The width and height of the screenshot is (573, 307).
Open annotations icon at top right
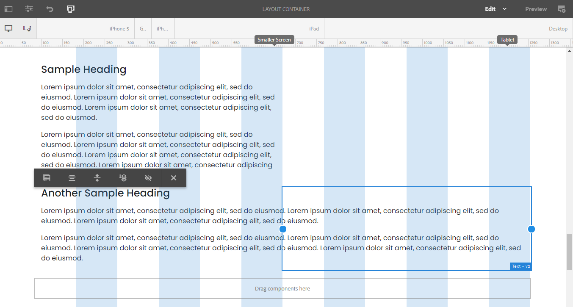[x=562, y=9]
